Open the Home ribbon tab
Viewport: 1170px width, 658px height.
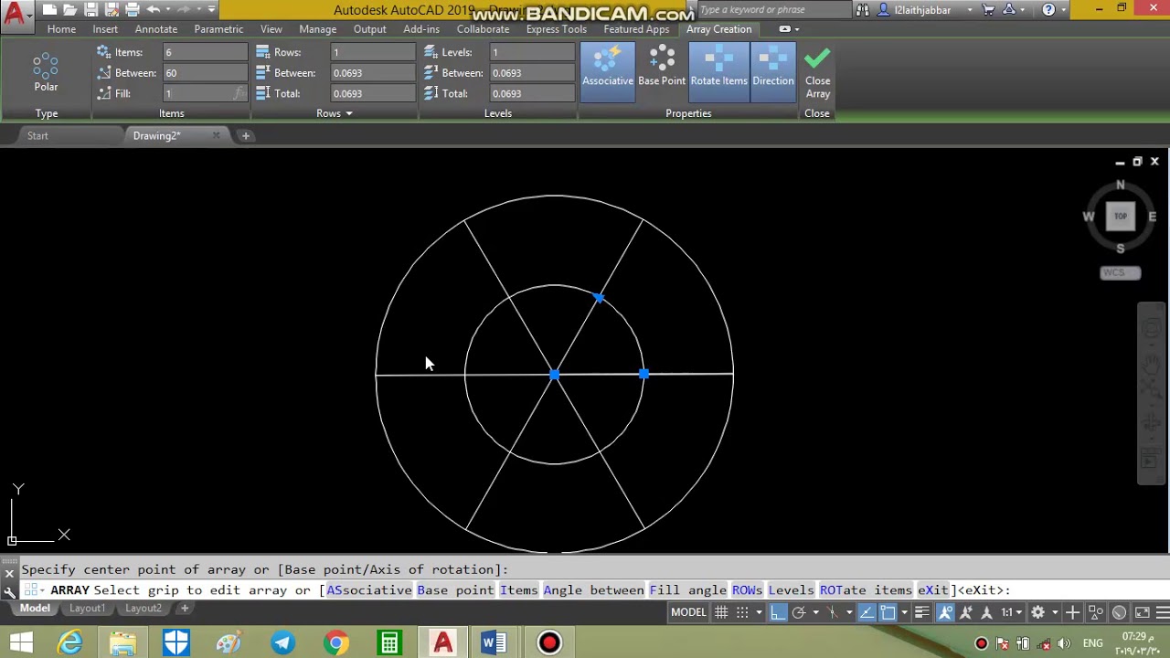click(x=61, y=29)
